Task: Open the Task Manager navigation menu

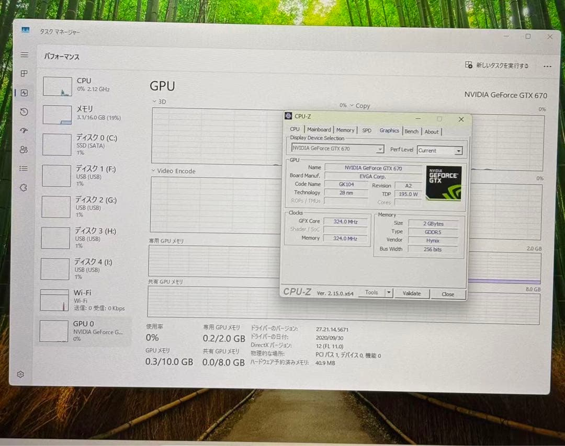Action: tap(24, 54)
